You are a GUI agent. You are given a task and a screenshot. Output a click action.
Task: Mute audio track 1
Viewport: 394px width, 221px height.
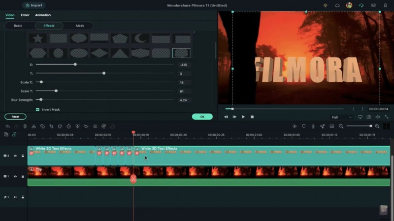point(15,197)
